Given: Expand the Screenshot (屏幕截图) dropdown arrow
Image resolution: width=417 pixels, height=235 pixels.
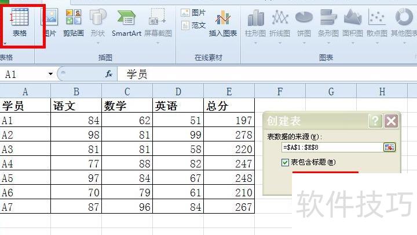Looking at the screenshot, I should click(x=158, y=43).
